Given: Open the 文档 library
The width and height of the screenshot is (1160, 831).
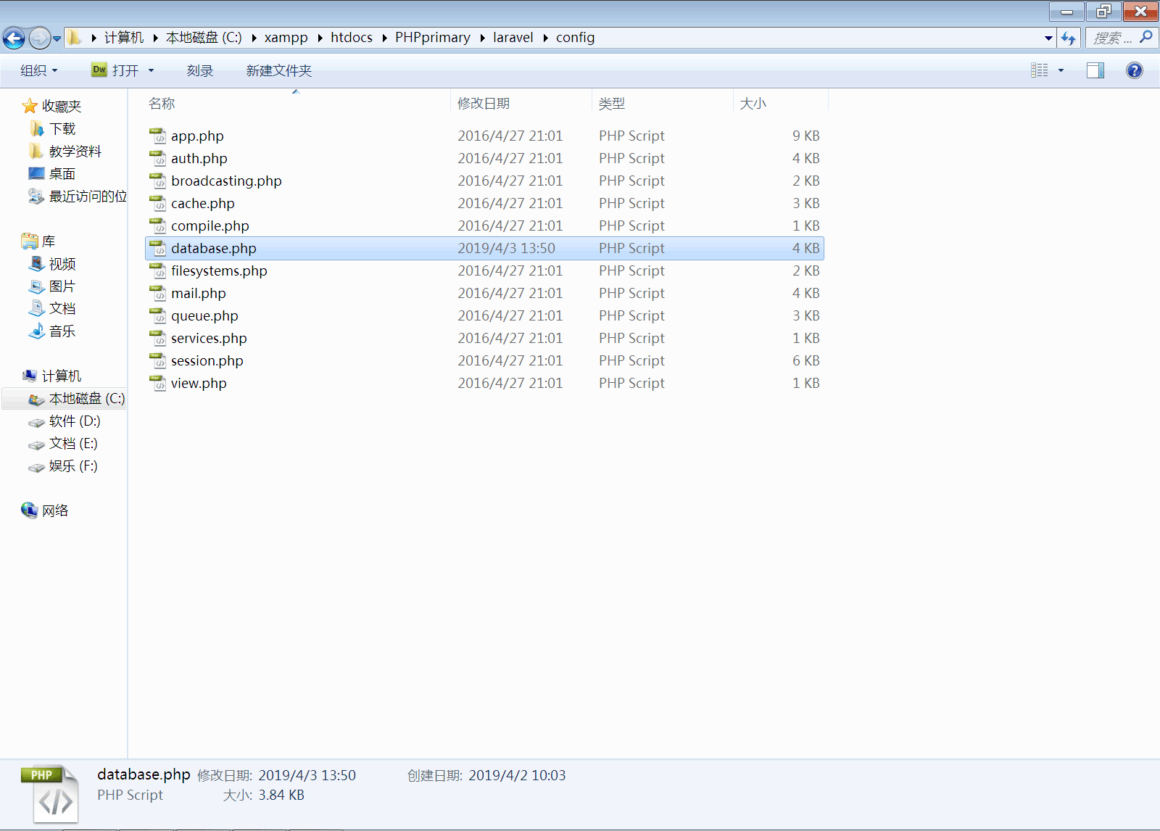Looking at the screenshot, I should coord(52,309).
